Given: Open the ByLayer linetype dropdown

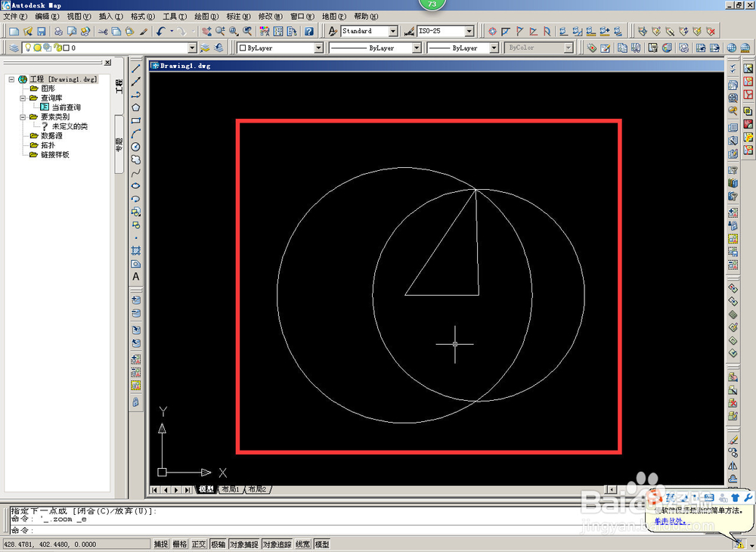Looking at the screenshot, I should [417, 48].
